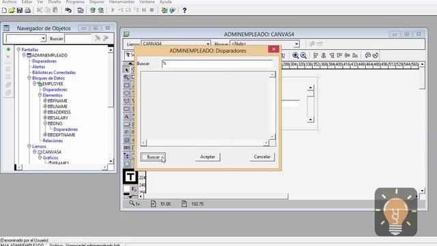
Task: Select the Rectangle drawing tool in palette
Action: [126, 85]
